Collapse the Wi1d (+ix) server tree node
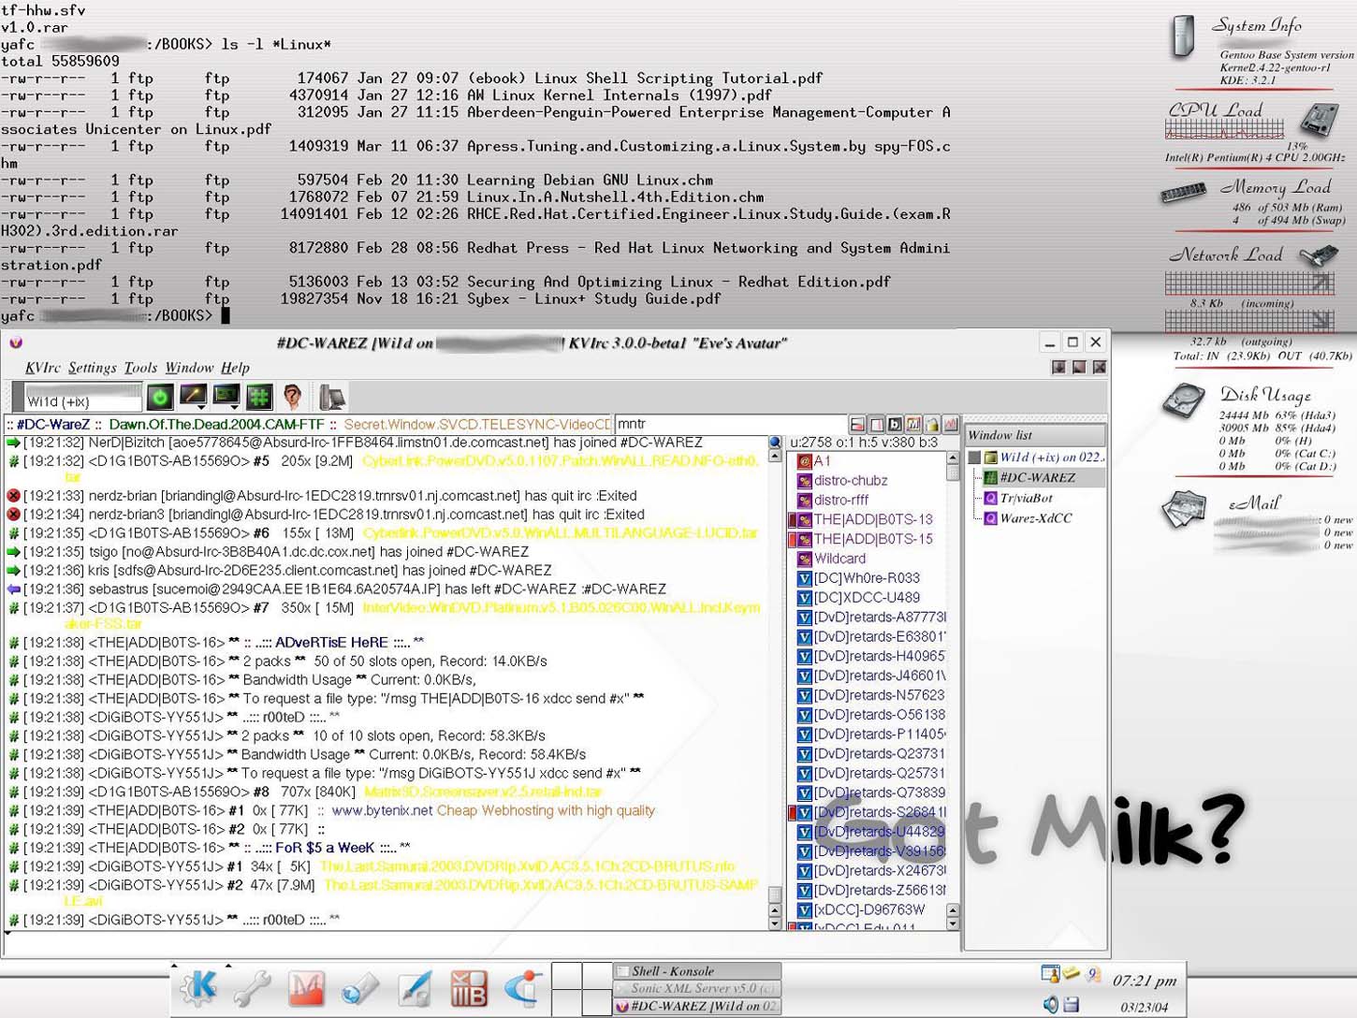 (x=974, y=458)
